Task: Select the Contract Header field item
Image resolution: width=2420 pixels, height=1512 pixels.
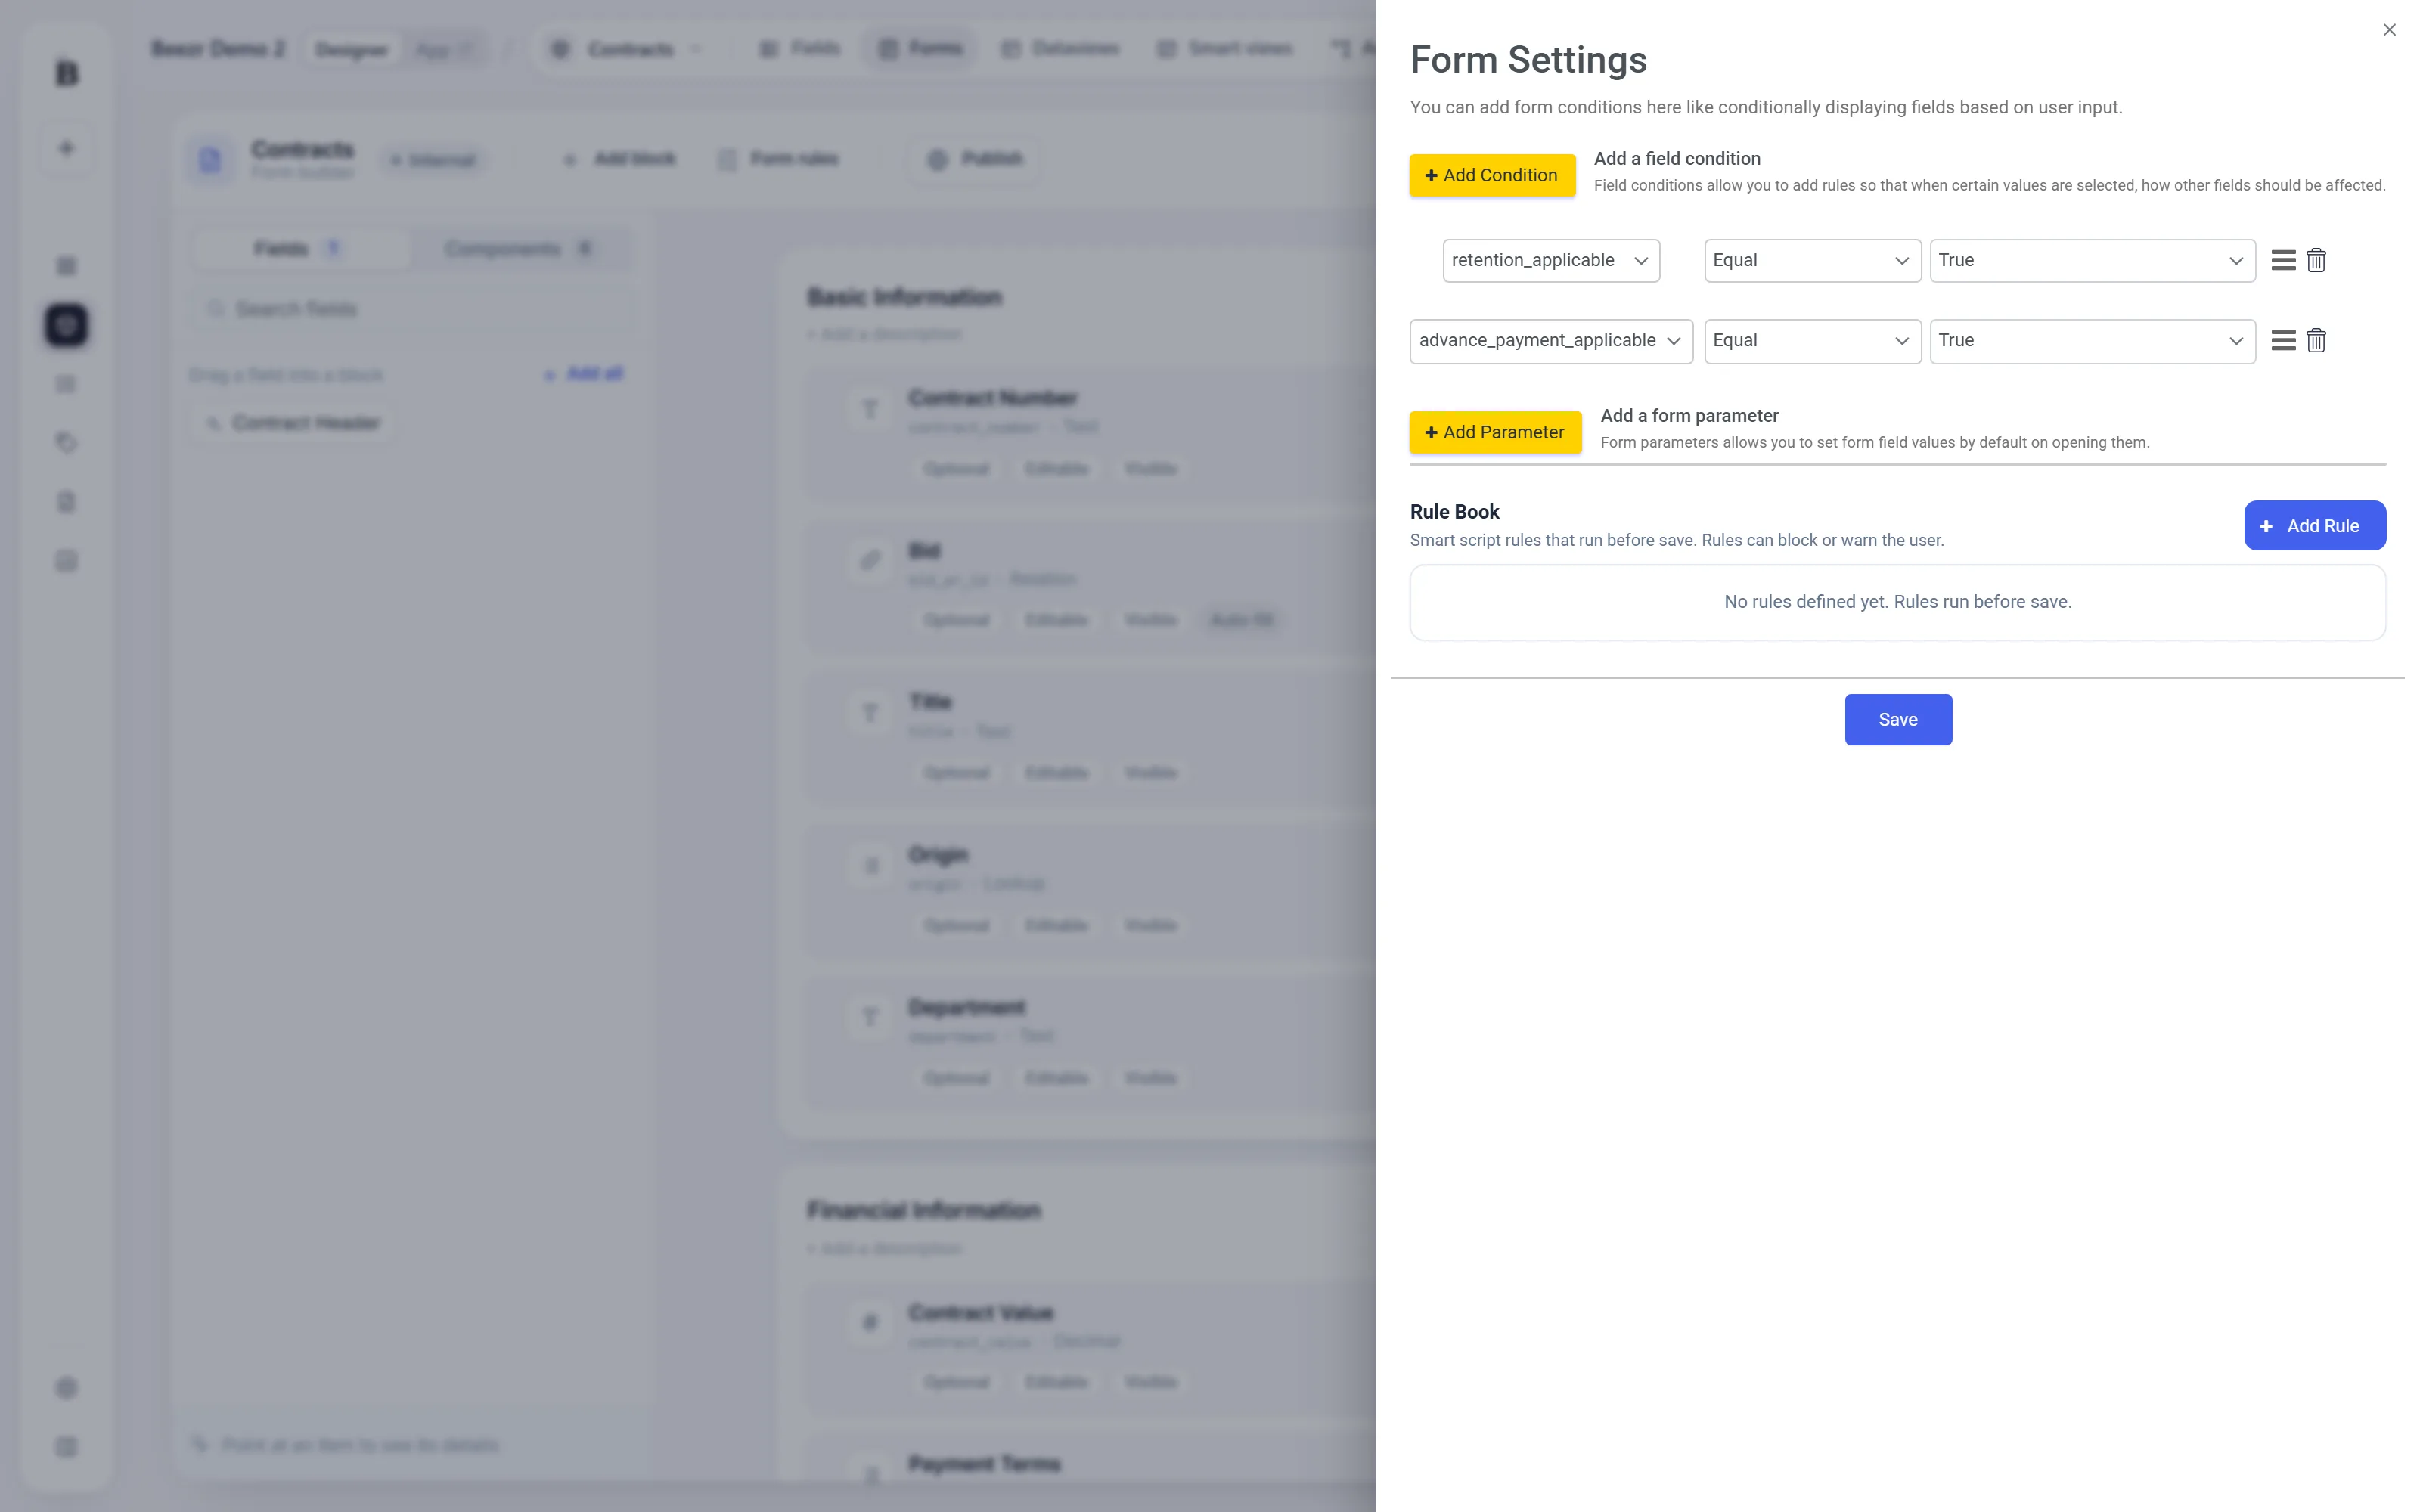Action: (294, 423)
